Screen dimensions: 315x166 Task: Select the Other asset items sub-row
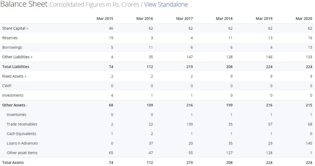tap(22, 153)
